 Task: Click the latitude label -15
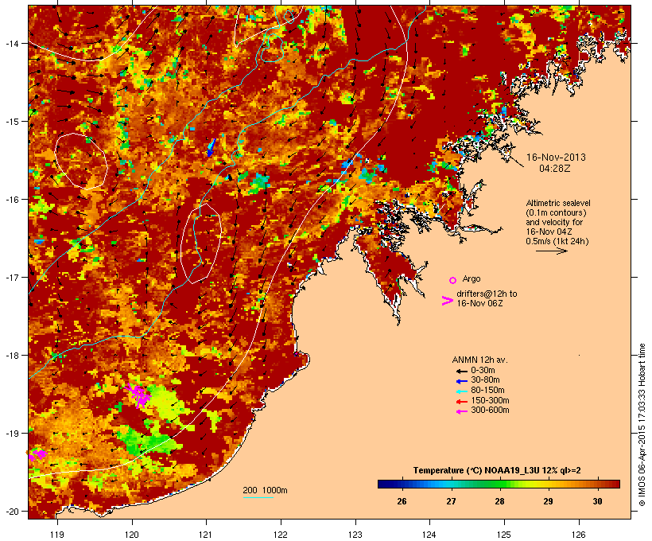(12, 122)
